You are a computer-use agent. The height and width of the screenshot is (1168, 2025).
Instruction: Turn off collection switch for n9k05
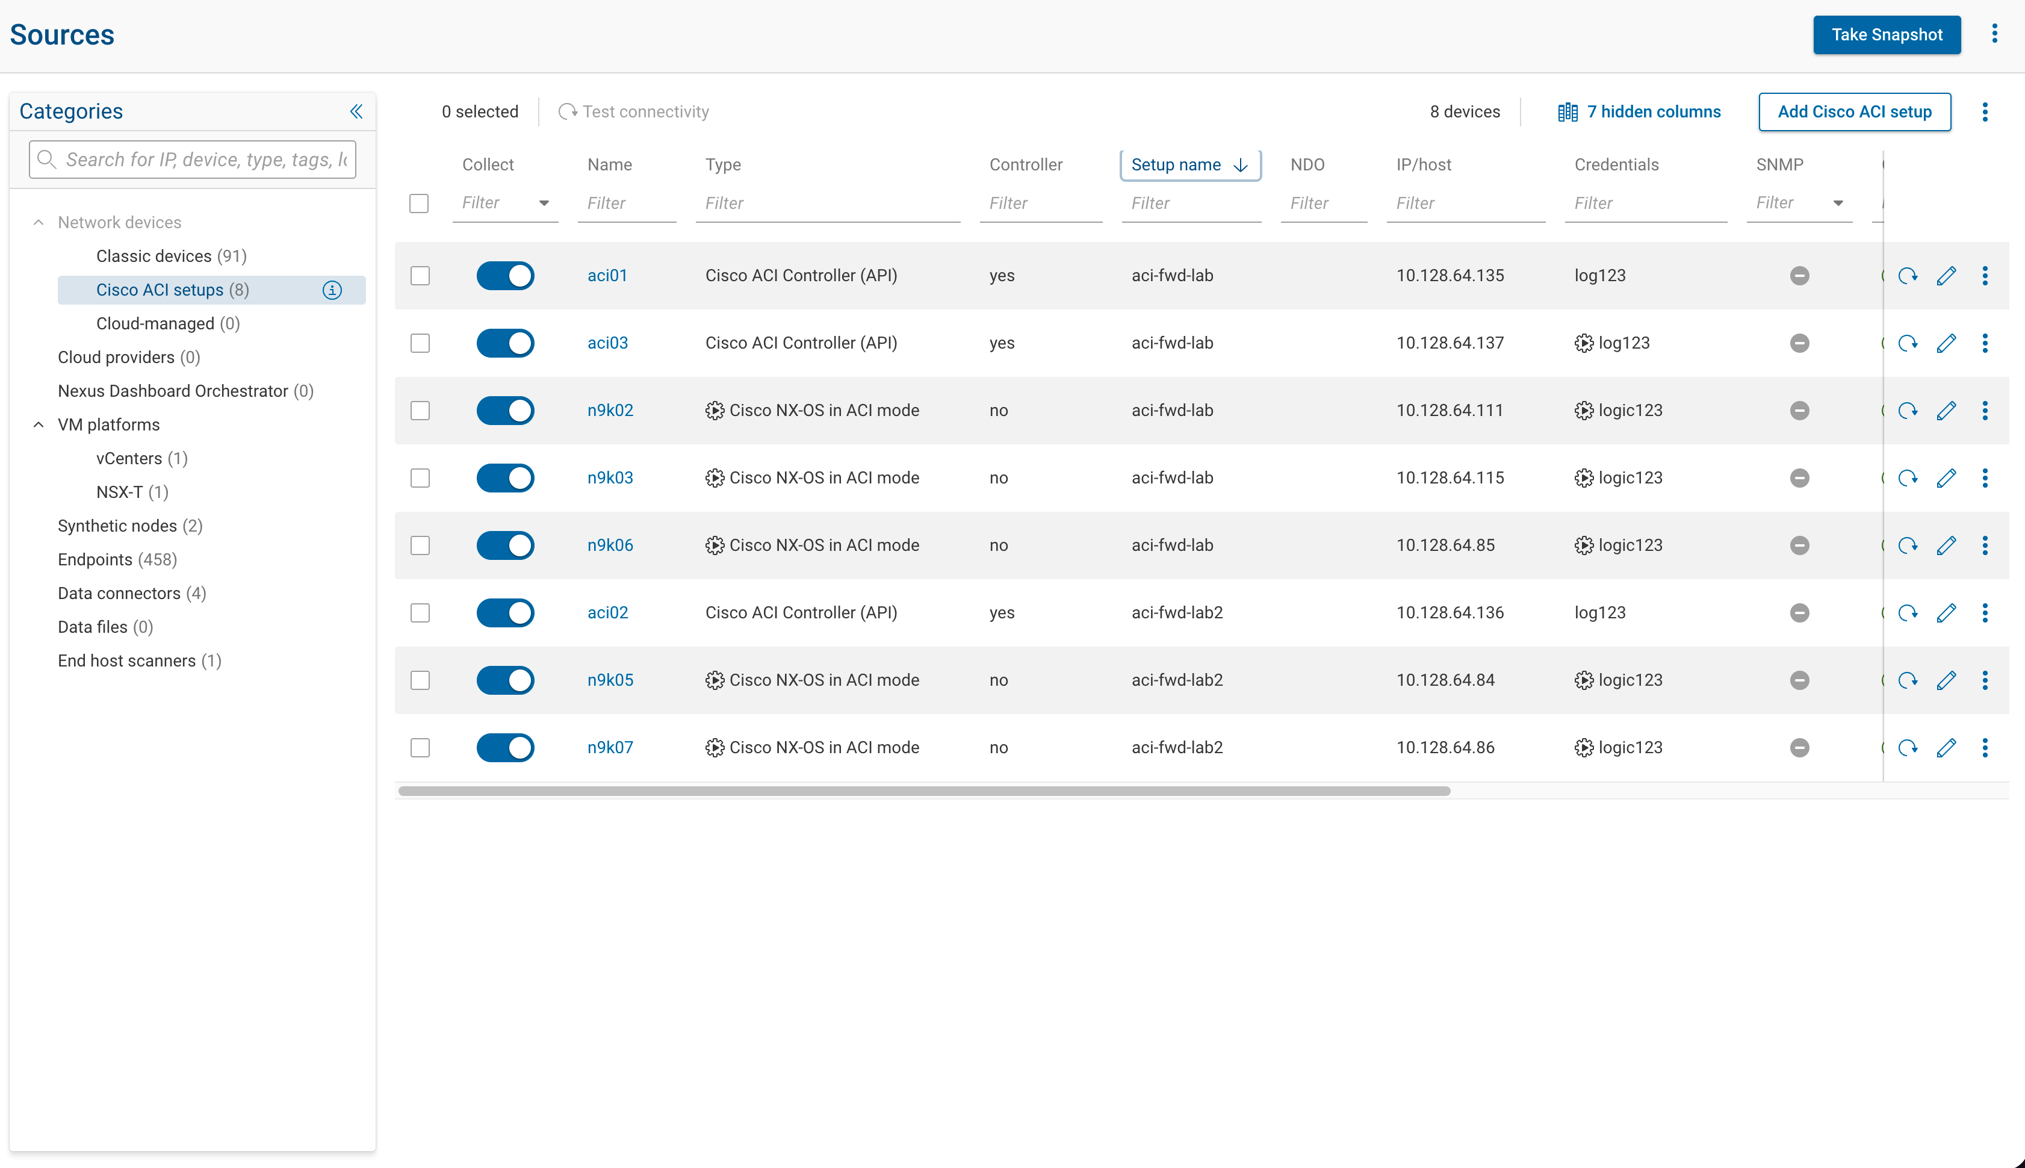(x=505, y=680)
